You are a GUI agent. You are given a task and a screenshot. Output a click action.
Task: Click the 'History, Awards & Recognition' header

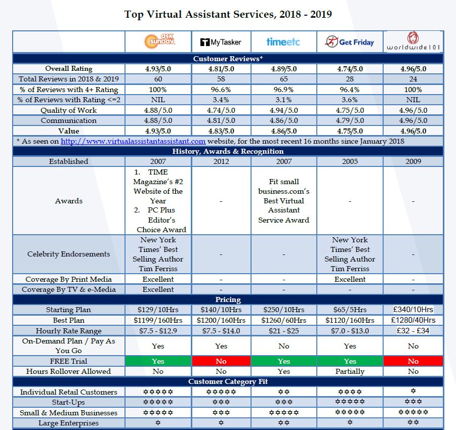tap(228, 151)
